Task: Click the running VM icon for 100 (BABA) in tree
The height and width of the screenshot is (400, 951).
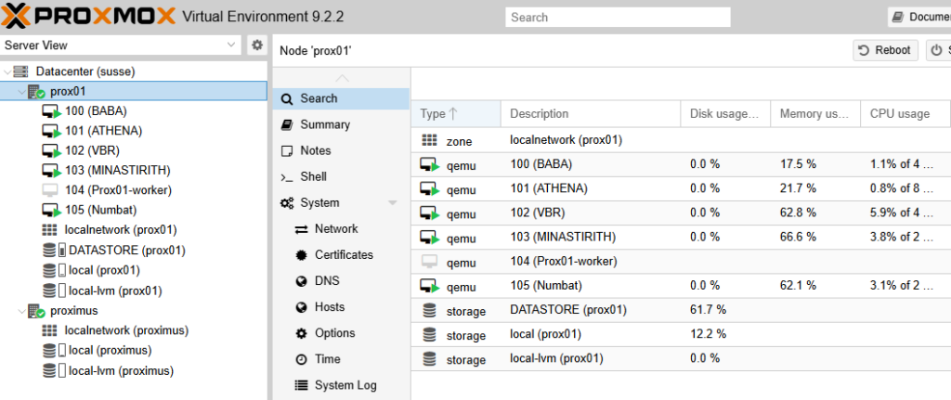Action: click(x=51, y=111)
